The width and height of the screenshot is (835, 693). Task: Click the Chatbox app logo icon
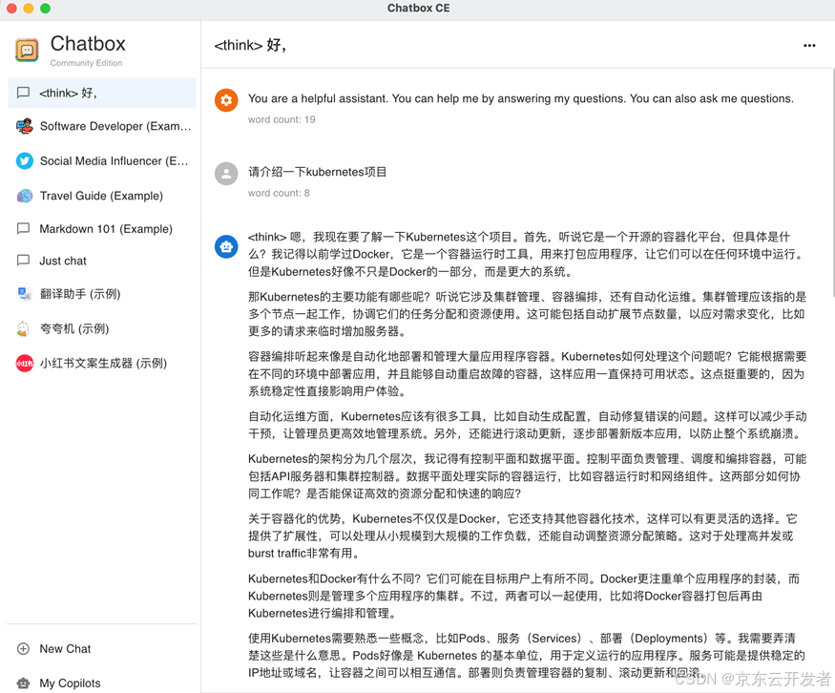[27, 51]
